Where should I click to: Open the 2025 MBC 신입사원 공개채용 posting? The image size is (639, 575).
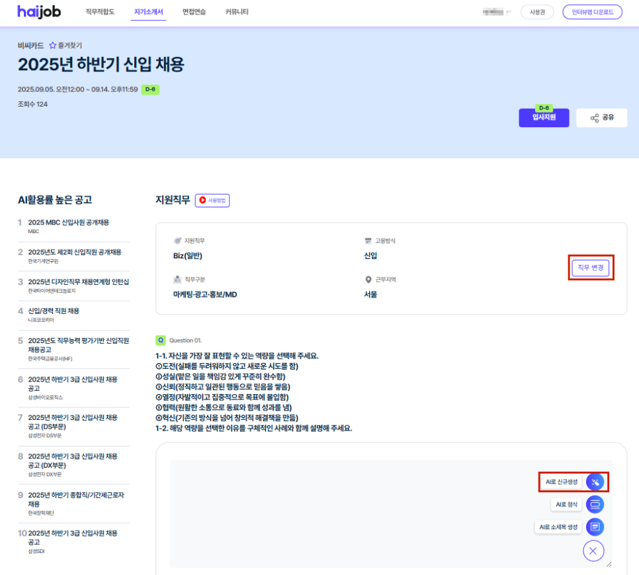69,223
